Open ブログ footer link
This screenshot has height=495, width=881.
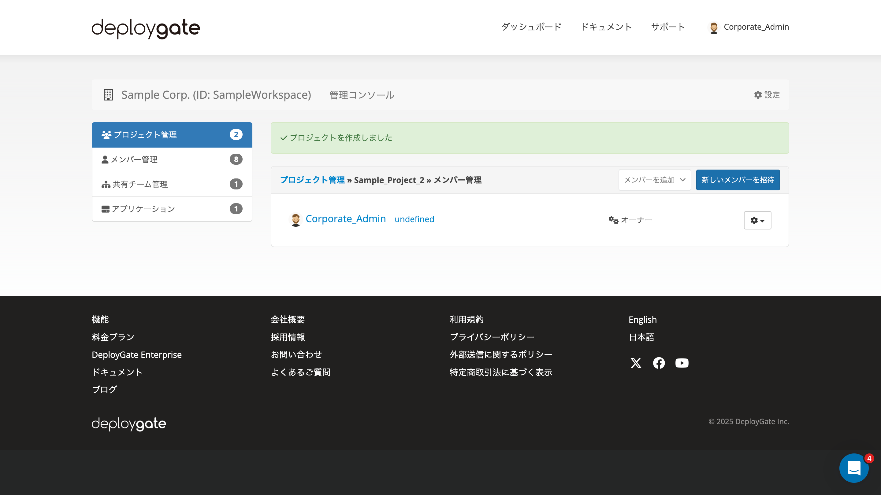104,390
